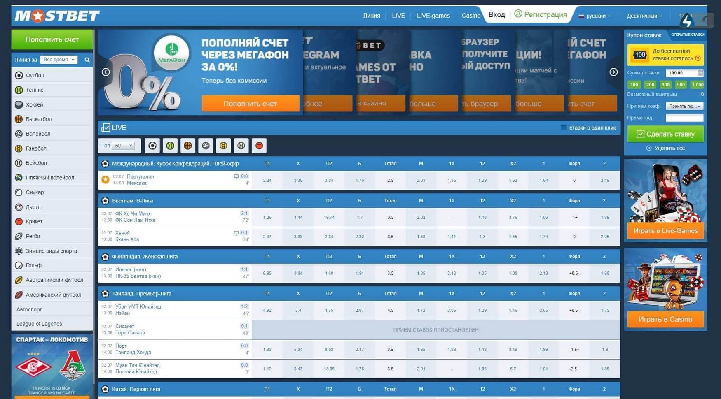Screen dimensions: 721x399
Task: Switch to the Casino tab in top navigation
Action: [x=471, y=16]
